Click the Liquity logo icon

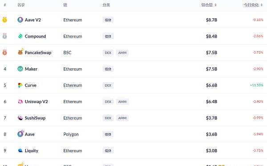pyautogui.click(x=20, y=150)
